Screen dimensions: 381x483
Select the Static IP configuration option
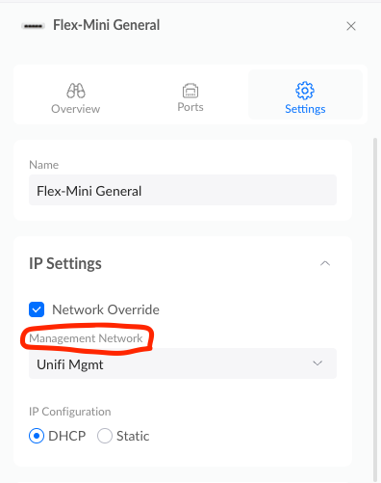pyautogui.click(x=105, y=436)
